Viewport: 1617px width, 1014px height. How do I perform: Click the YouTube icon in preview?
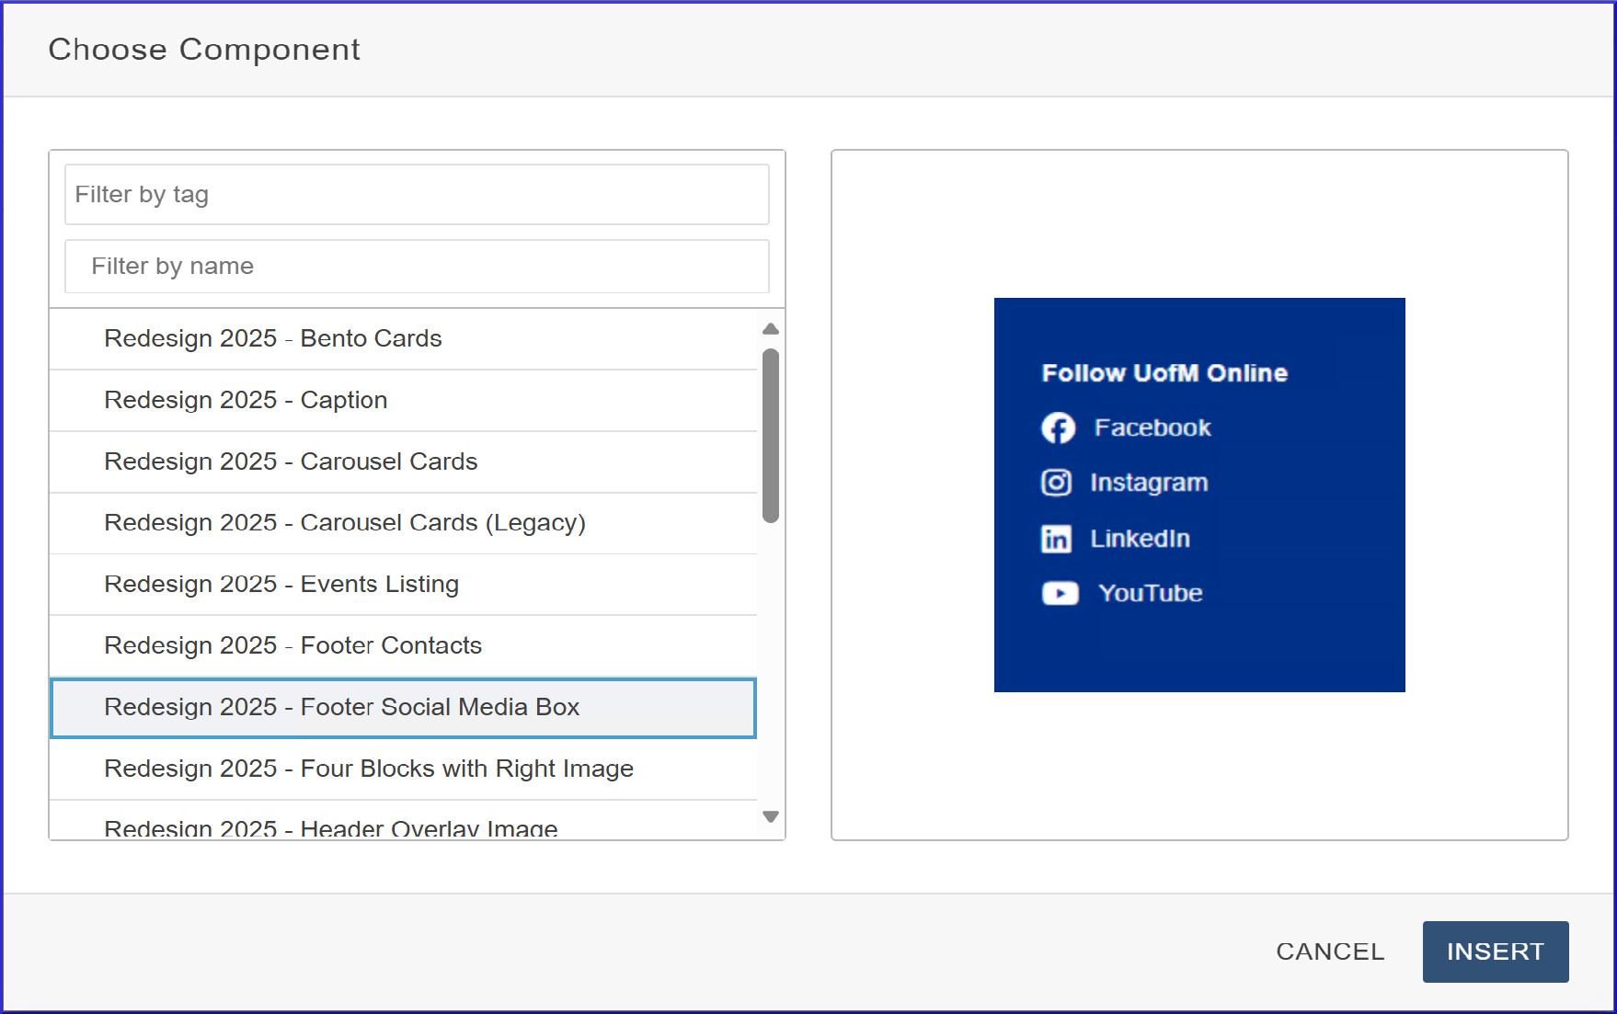click(1060, 594)
